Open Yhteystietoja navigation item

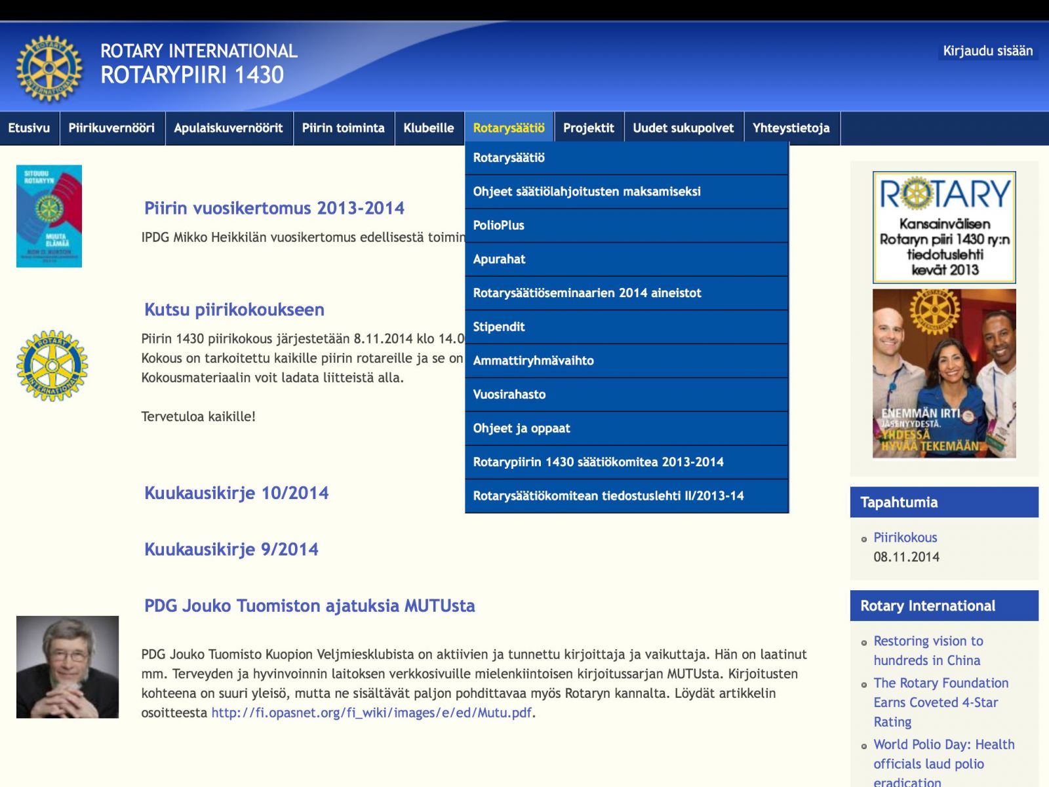click(x=791, y=128)
